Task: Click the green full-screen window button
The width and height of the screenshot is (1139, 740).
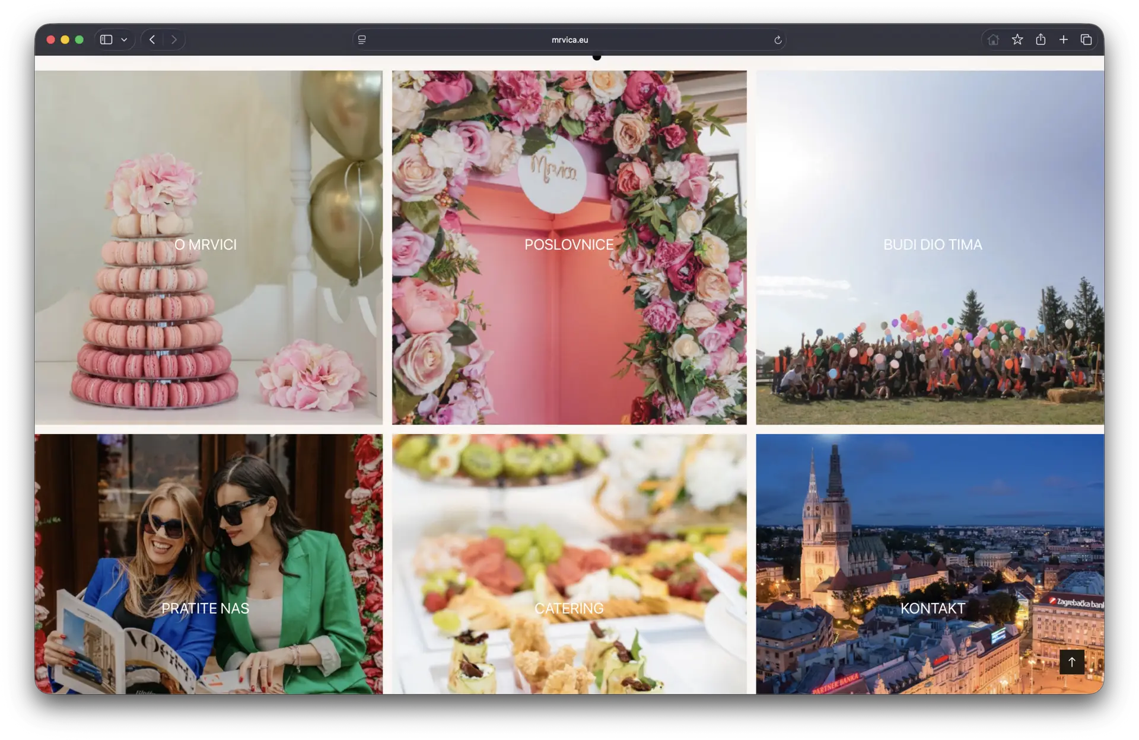Action: 79,40
